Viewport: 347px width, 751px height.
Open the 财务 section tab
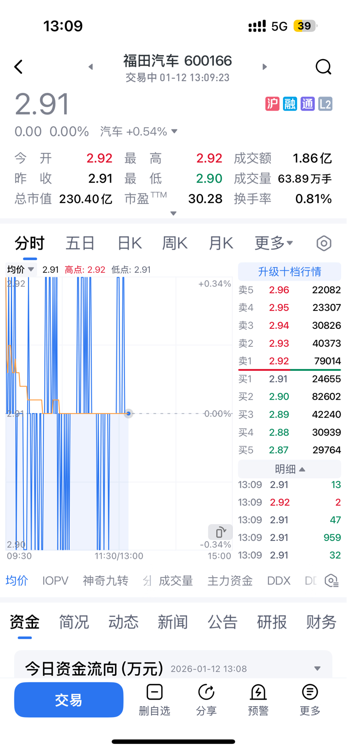[x=321, y=622]
